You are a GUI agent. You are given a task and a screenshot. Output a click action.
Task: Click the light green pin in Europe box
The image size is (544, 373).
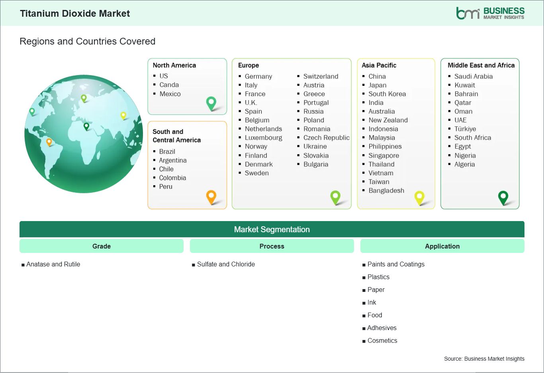tap(335, 197)
